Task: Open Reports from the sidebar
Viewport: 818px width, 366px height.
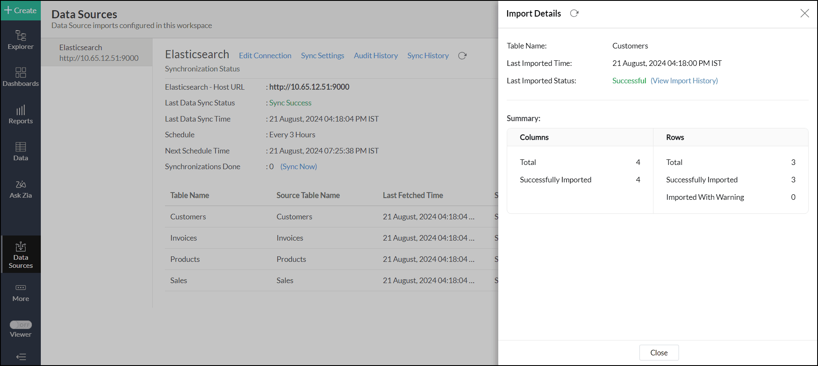Action: tap(20, 114)
